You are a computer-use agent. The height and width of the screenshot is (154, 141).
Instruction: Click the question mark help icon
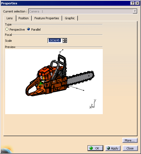(132, 3)
